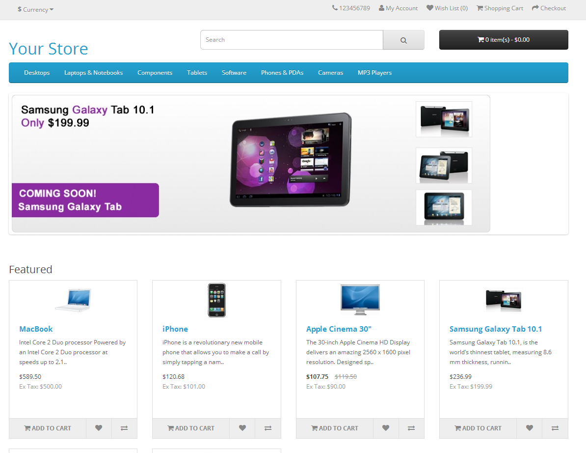Click the search magnifier button
This screenshot has width=586, height=453.
pyautogui.click(x=403, y=40)
